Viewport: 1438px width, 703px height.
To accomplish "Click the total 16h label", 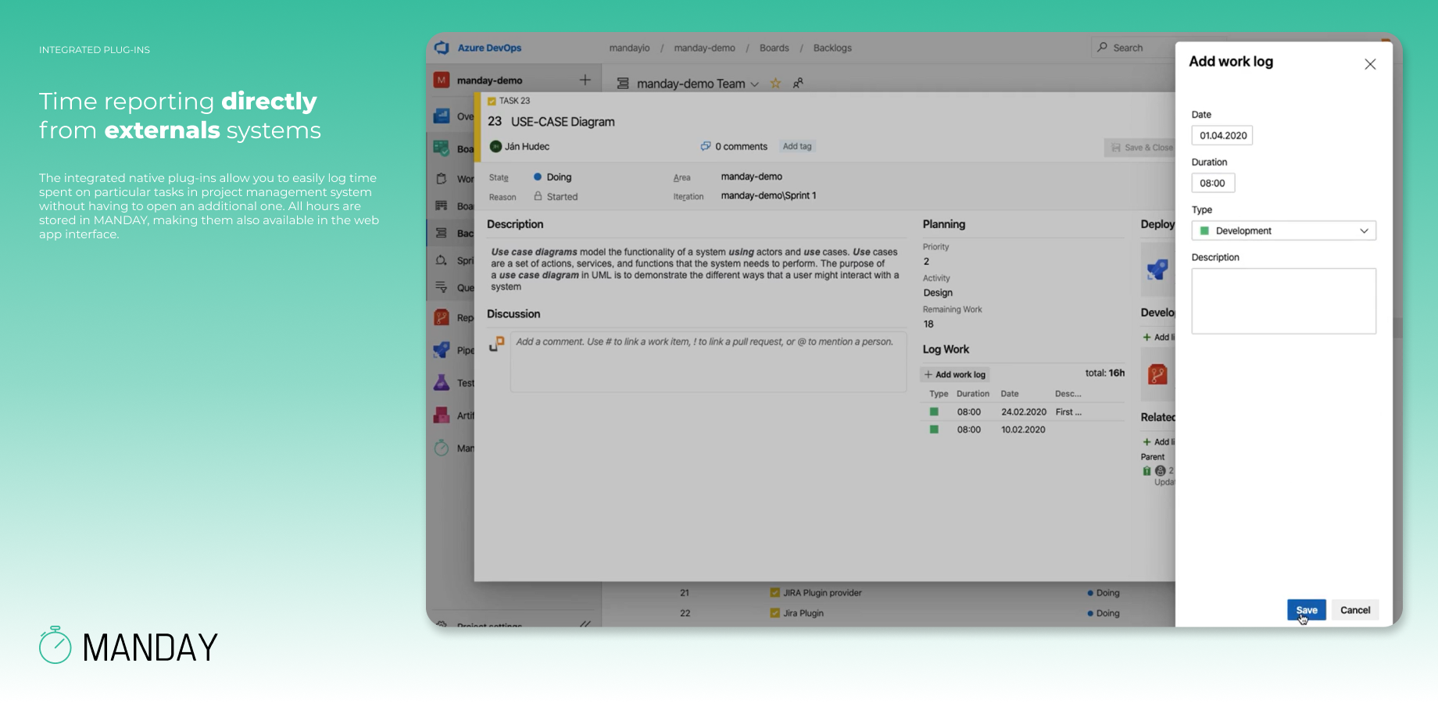I will click(1104, 373).
